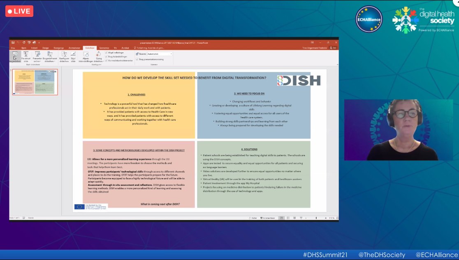Open Præsenter online dropdown
This screenshot has height=260, width=459.
(37, 56)
